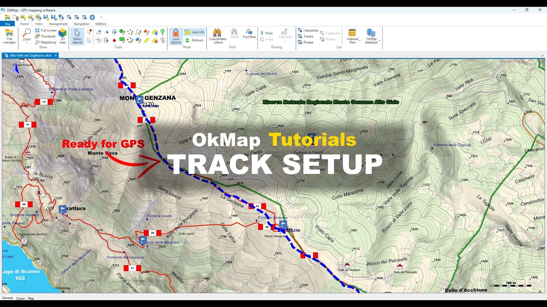Open the Waypoints list
Screen dimensions: 547x307
coord(308,30)
